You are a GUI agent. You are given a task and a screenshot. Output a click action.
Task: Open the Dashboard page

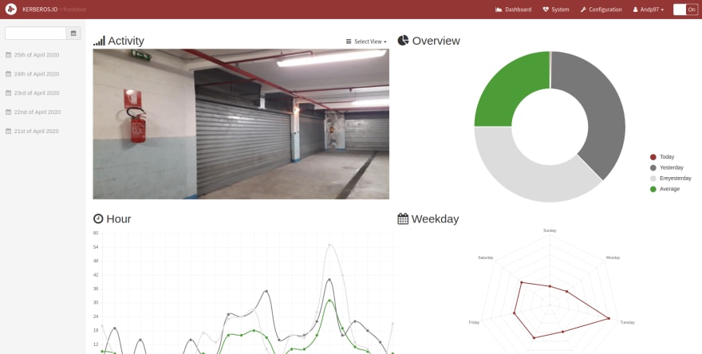tap(514, 10)
